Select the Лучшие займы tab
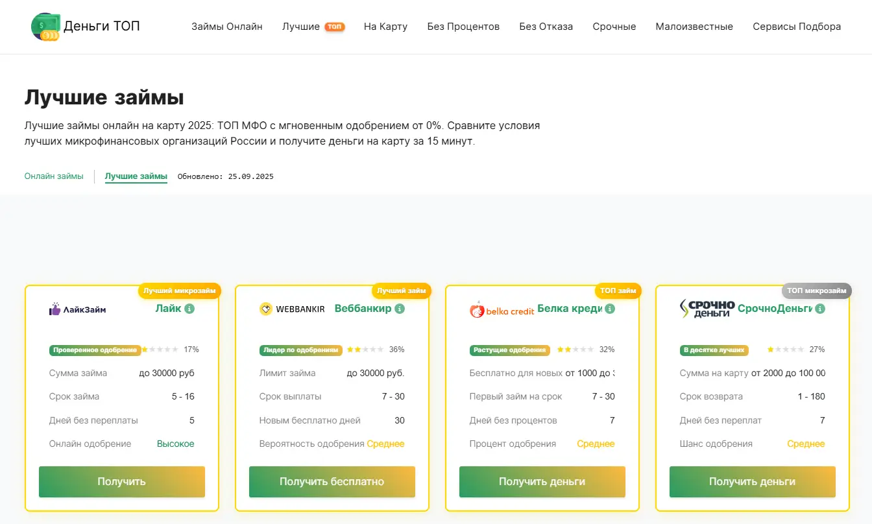The height and width of the screenshot is (524, 872). click(136, 176)
